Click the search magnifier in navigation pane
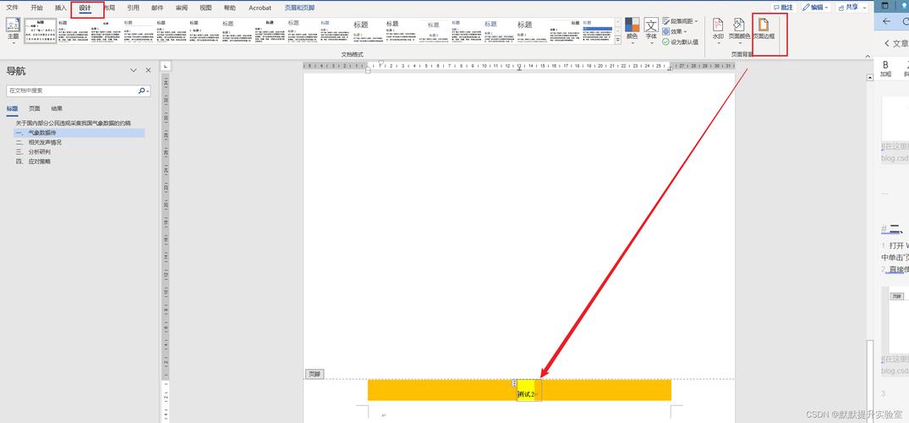Screen dimensions: 909x423 (142, 91)
